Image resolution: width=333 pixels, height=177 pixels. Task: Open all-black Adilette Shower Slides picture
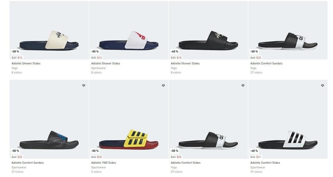208,31
